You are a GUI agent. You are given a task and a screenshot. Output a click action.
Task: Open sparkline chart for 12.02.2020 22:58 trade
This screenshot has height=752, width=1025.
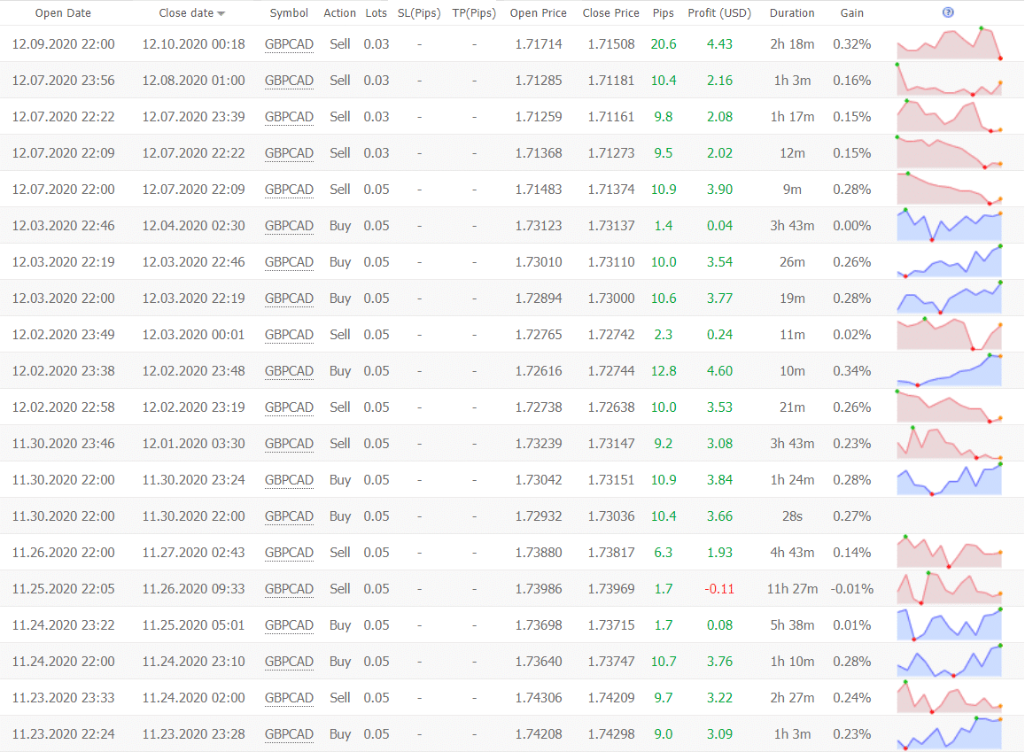(949, 407)
